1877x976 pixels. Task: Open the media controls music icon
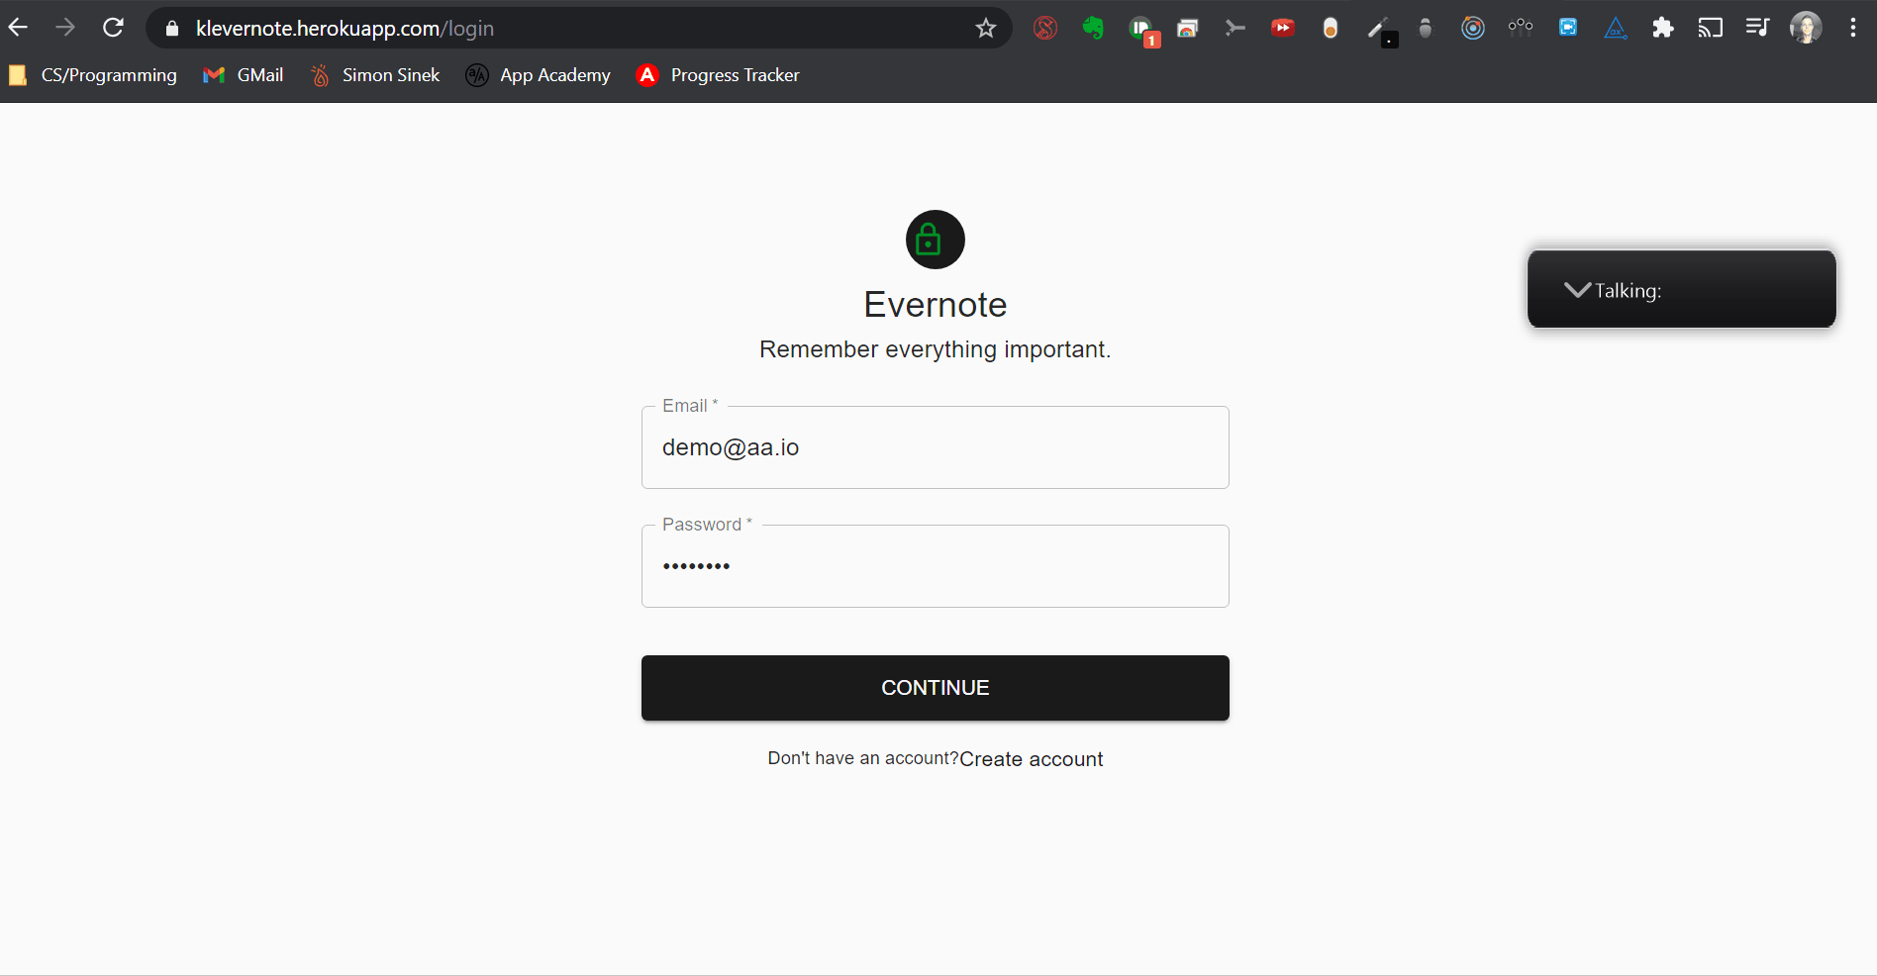[1757, 28]
